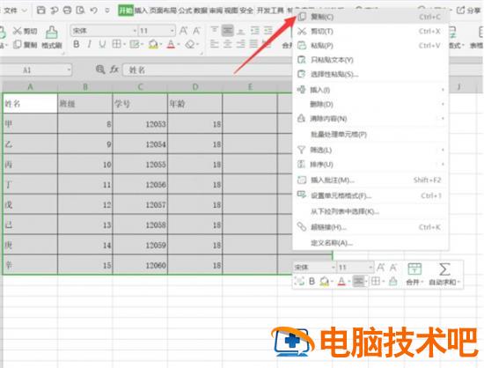Click the borders icon in ribbon

click(x=116, y=44)
